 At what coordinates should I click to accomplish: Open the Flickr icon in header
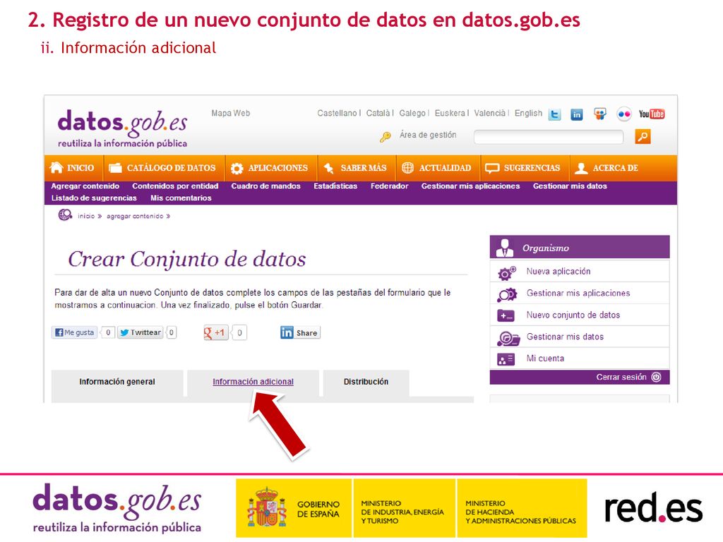coord(624,114)
